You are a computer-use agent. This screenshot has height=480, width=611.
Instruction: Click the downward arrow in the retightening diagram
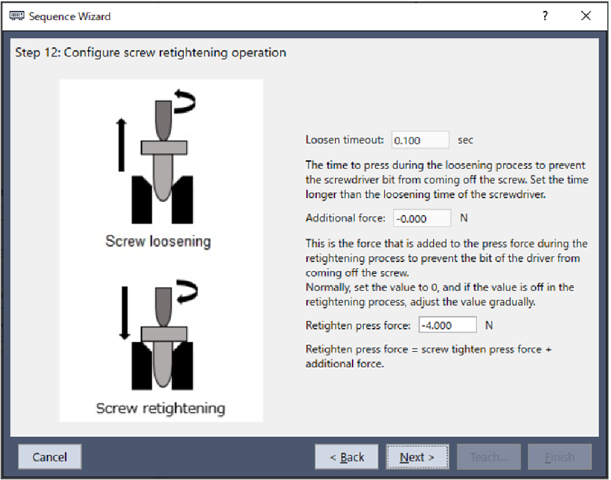click(x=124, y=312)
